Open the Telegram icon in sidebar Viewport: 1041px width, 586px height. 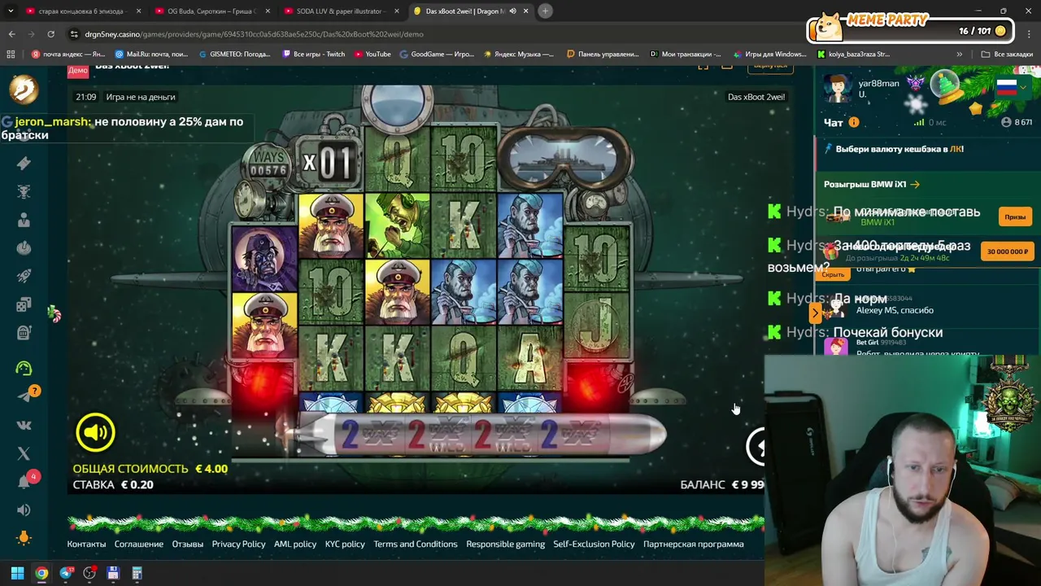point(24,396)
